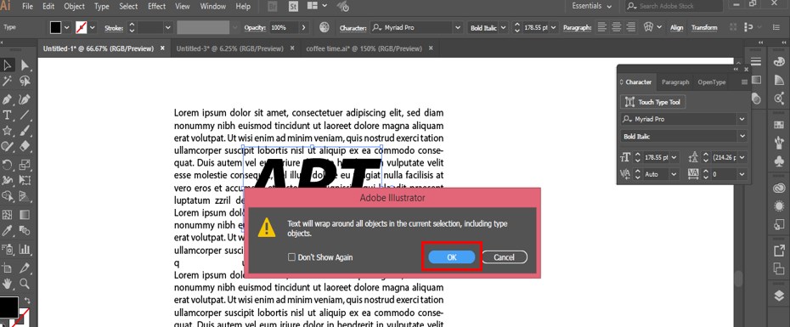
Task: Open the Effect menu
Action: pos(156,7)
